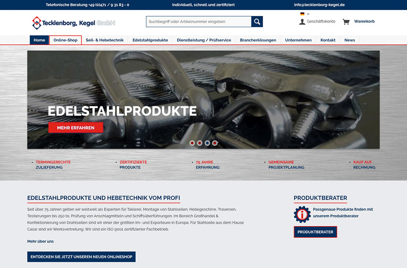
Task: Open the Warenkorb shopping cart icon
Action: pos(346,21)
